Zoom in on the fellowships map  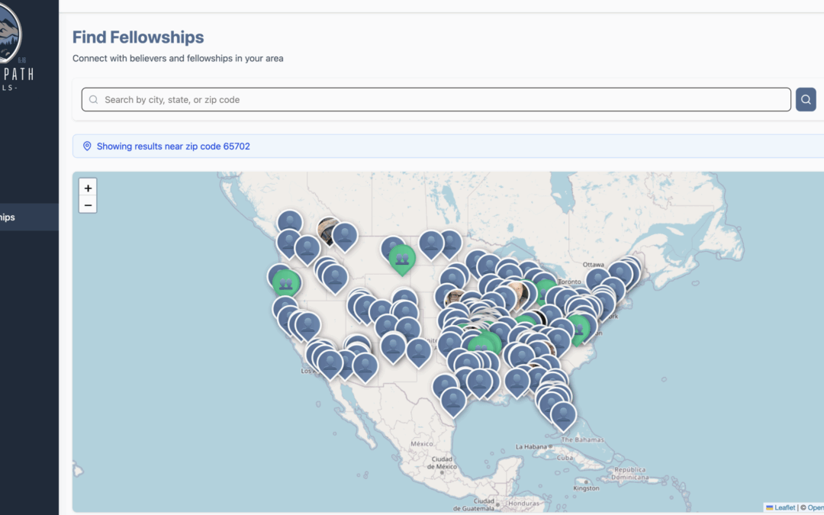tap(88, 188)
